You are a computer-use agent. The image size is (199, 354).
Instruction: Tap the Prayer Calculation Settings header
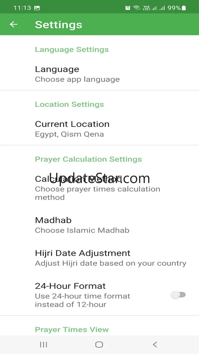(x=88, y=159)
